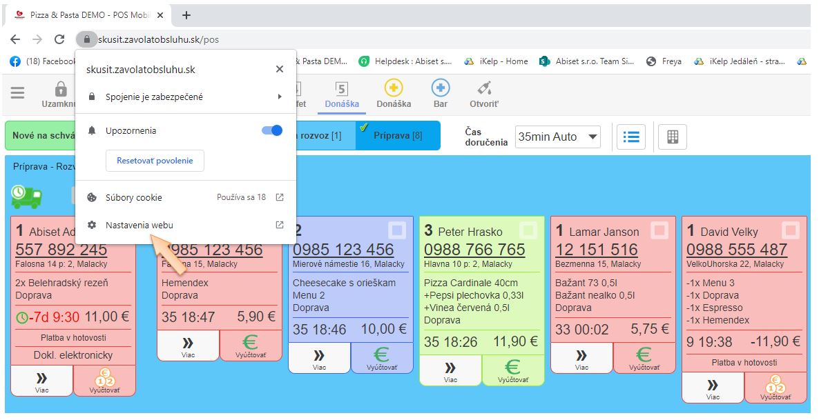Screen dimensions: 819x420
Task: Open the Čas doručenia 35min Auto dropdown
Action: 557,137
